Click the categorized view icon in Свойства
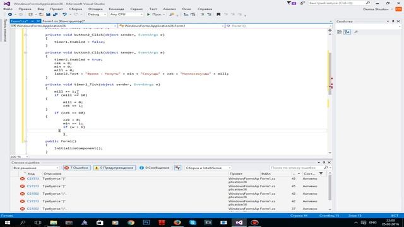 (x=340, y=32)
